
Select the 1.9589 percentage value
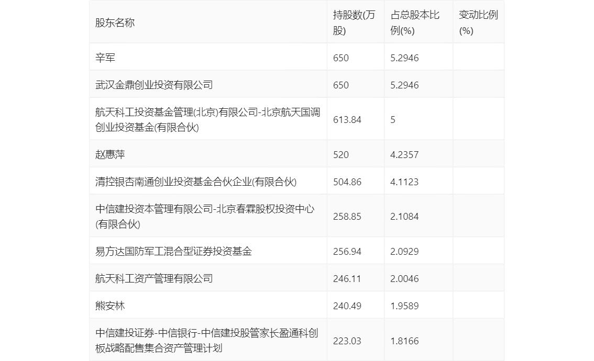(x=404, y=306)
